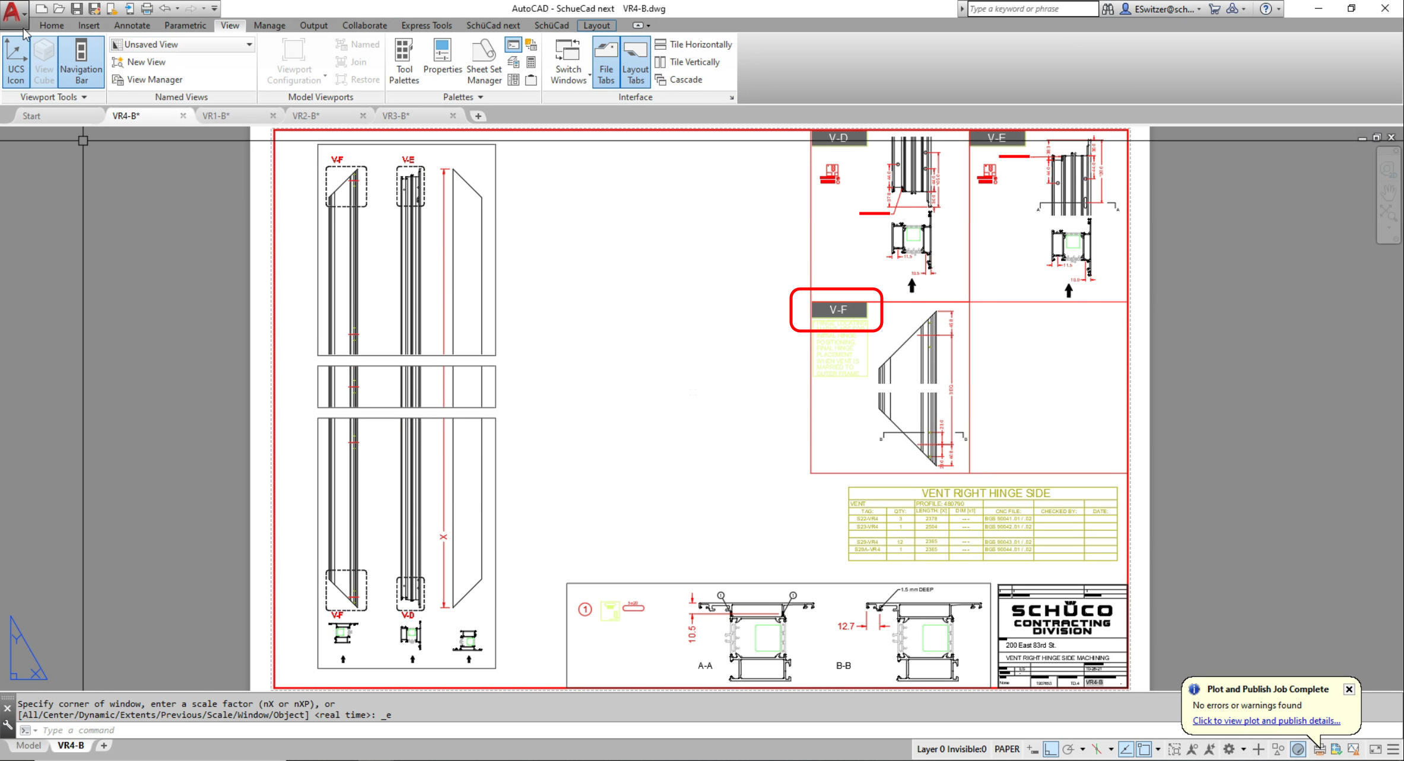Click the UCS Icon button
This screenshot has width=1404, height=761.
coord(16,62)
